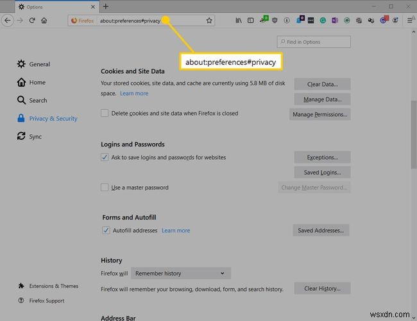Follow Learn more link beside Autofill addresses
This screenshot has width=417, height=321.
click(176, 230)
